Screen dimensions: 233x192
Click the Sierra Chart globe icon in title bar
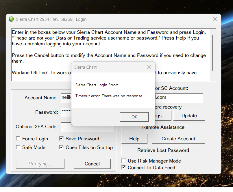(11, 19)
